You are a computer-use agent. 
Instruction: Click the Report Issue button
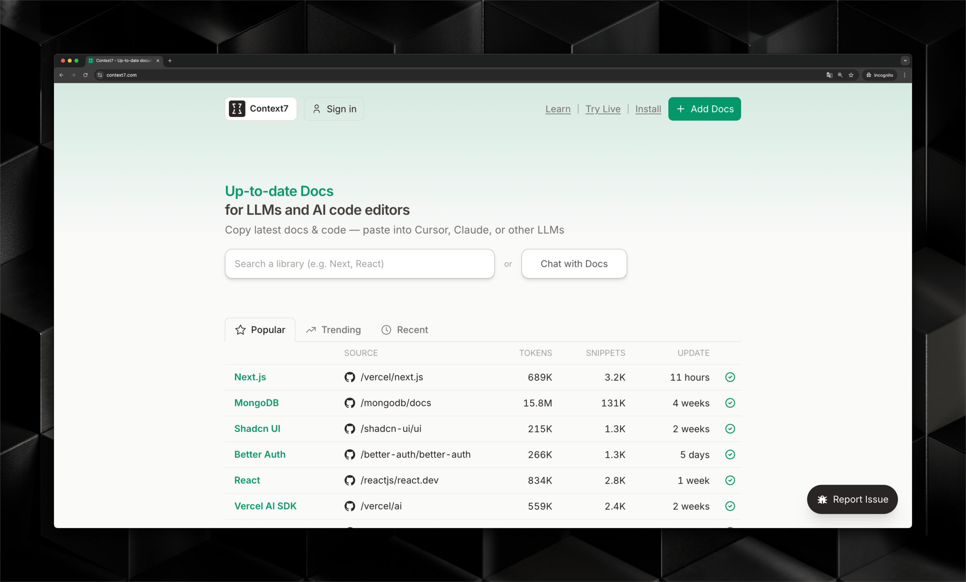pos(852,499)
